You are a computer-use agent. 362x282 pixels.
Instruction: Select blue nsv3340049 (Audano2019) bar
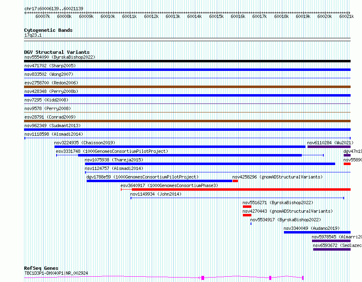click(x=317, y=232)
